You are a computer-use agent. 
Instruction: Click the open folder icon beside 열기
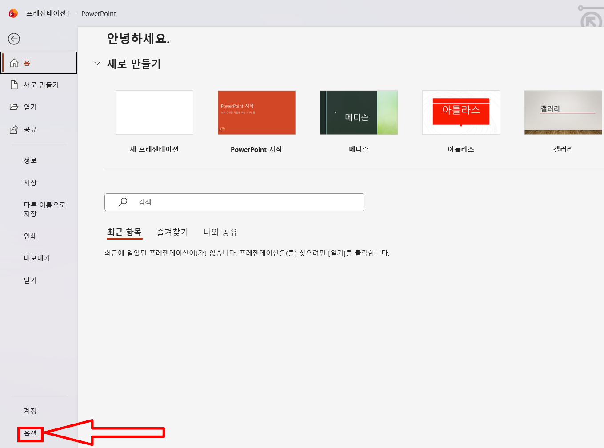coord(14,107)
